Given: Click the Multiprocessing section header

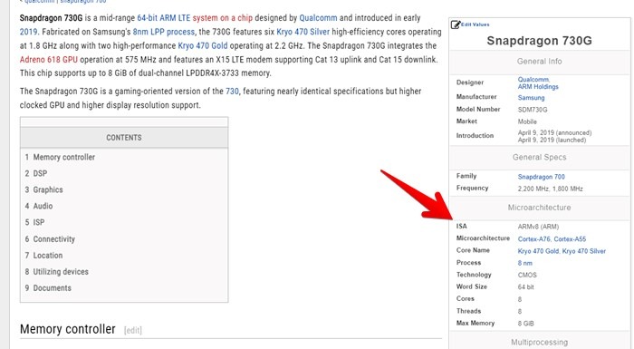Looking at the screenshot, I should tap(540, 343).
